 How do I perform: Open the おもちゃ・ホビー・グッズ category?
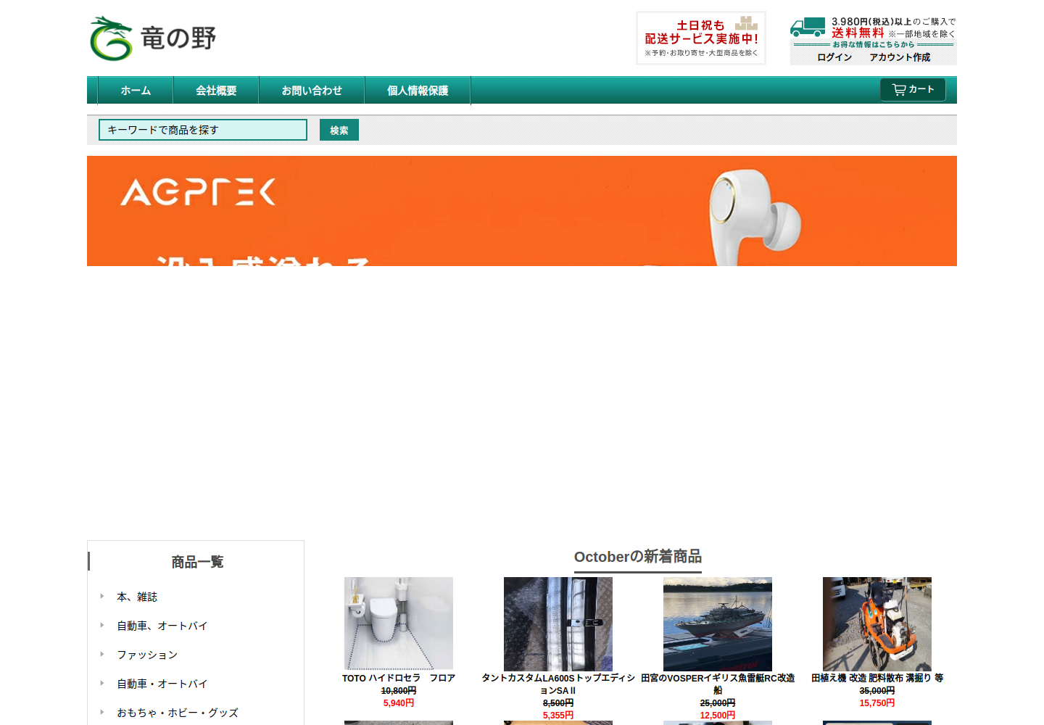178,713
